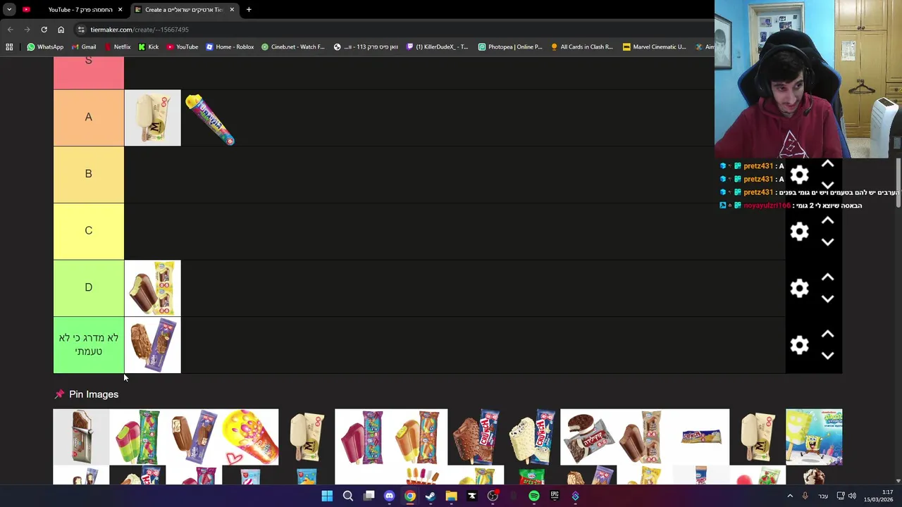Image resolution: width=902 pixels, height=507 pixels.
Task: Close the YouTube tab
Action: coord(120,10)
